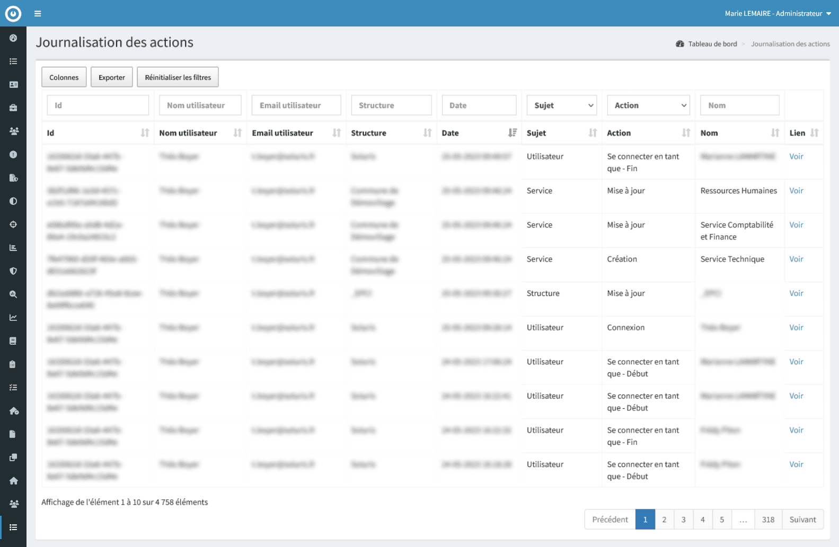The width and height of the screenshot is (839, 547).
Task: Open the Sujet filter dropdown
Action: [x=562, y=105]
